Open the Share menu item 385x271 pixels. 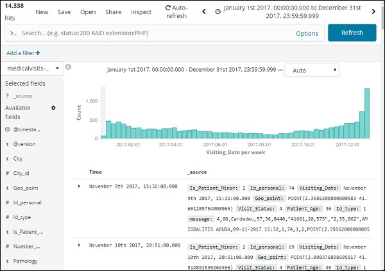[x=113, y=12]
